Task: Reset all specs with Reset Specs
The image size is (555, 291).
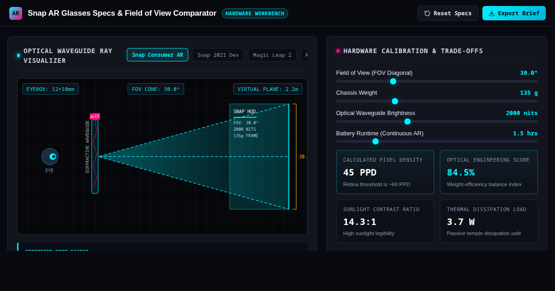Action: pos(448,13)
